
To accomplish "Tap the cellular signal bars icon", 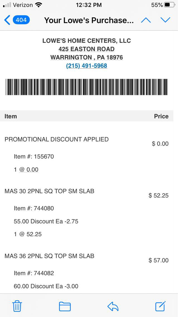I will coord(7,5).
